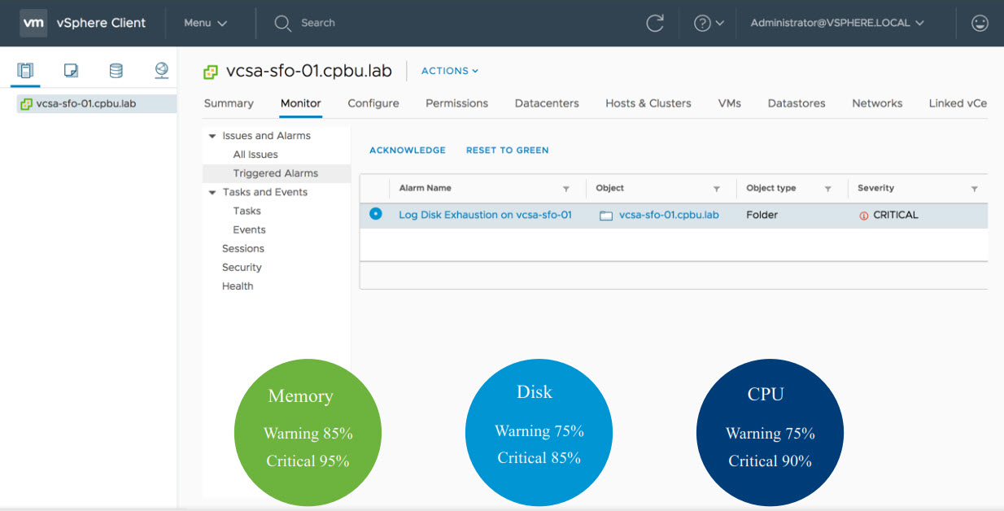Switch to Hosts and Clusters inventory icon
The width and height of the screenshot is (1004, 511).
point(25,71)
